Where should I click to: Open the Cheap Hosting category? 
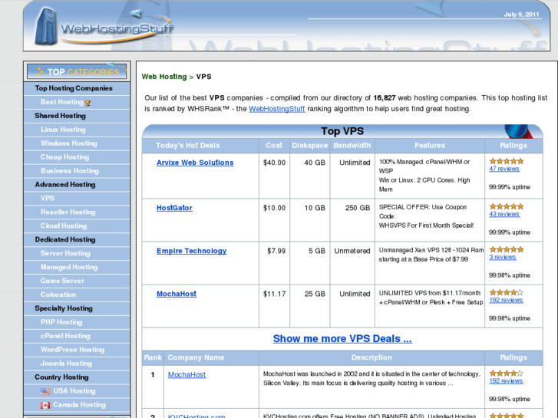(64, 157)
